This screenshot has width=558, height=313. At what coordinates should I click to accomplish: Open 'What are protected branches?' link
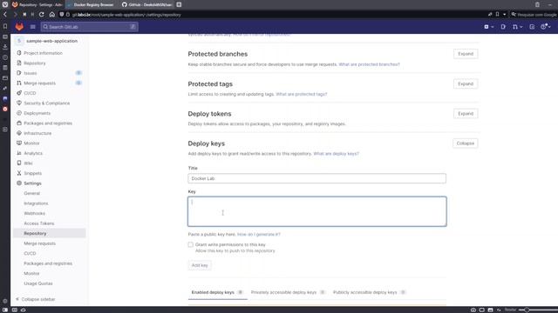click(369, 64)
